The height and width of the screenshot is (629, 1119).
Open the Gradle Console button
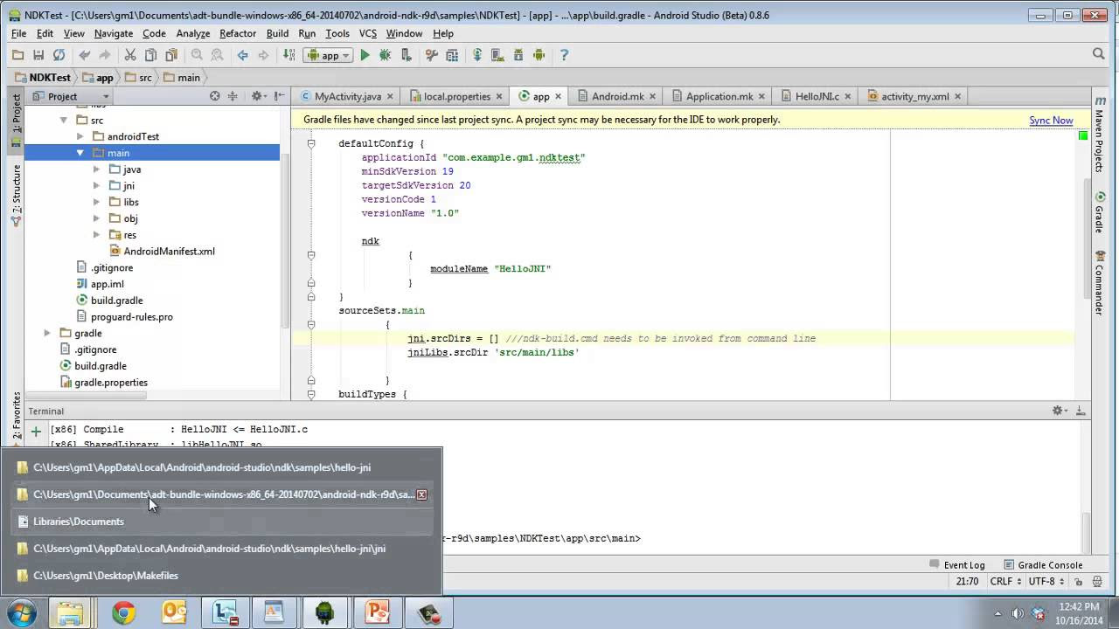(x=1044, y=565)
